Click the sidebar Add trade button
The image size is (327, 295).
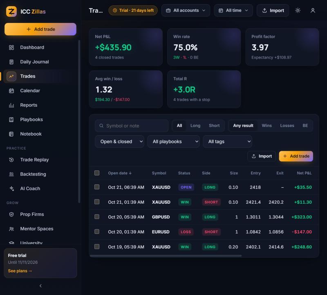tap(40, 29)
